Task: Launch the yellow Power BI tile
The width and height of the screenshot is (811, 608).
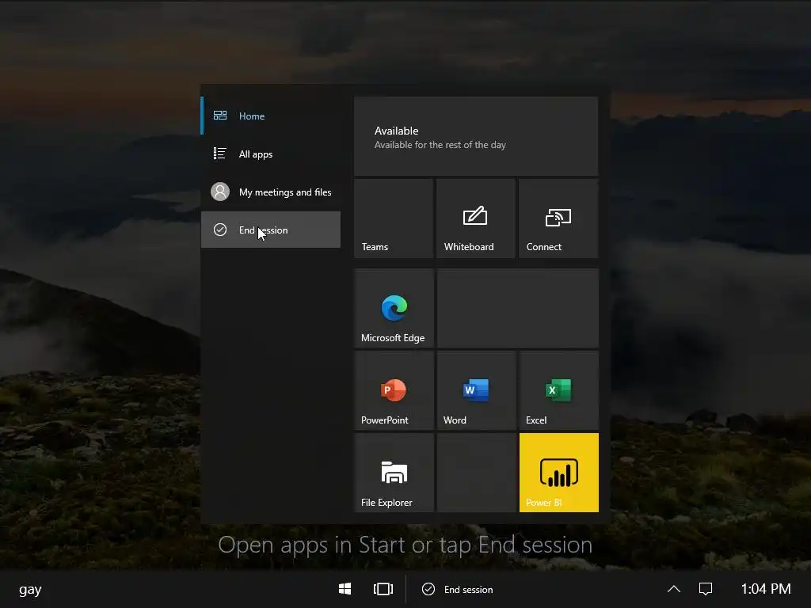Action: [558, 473]
